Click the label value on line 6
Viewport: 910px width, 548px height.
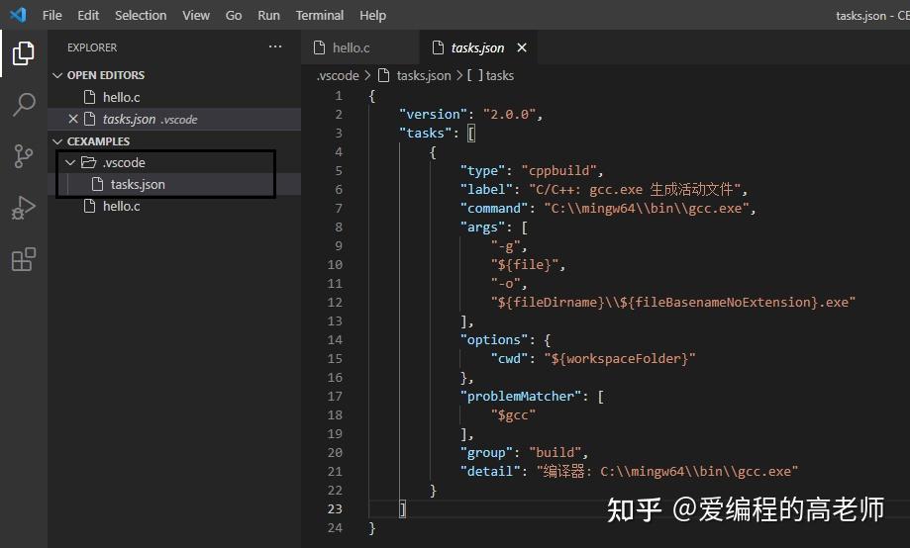coord(635,190)
